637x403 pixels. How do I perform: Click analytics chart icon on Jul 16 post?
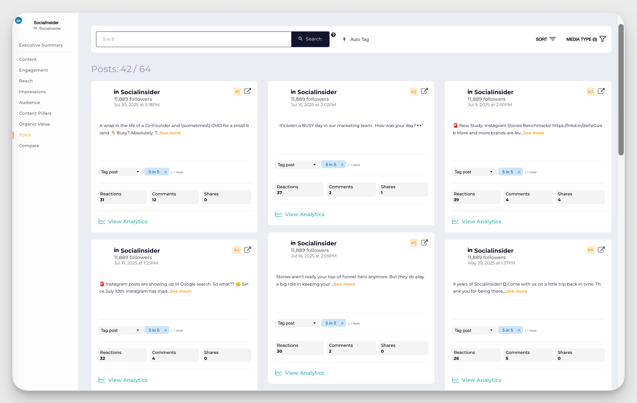coord(278,373)
